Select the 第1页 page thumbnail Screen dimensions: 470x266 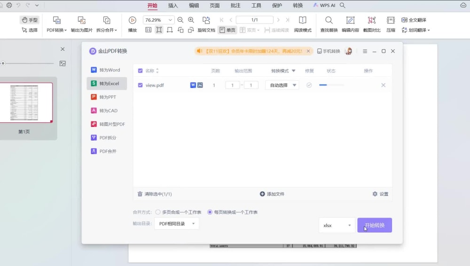click(x=26, y=102)
